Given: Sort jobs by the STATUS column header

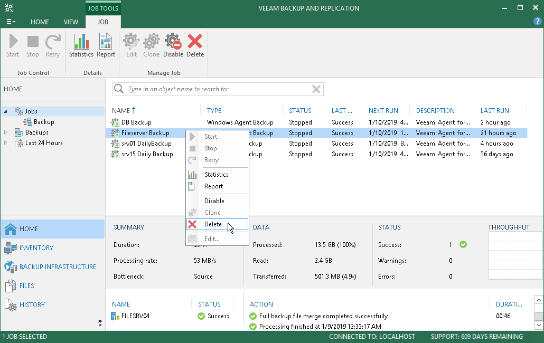Looking at the screenshot, I should [300, 110].
